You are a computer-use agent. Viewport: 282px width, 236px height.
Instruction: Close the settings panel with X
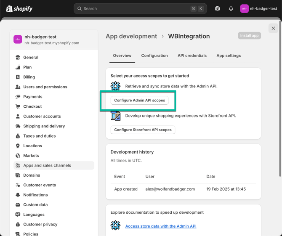(x=273, y=28)
